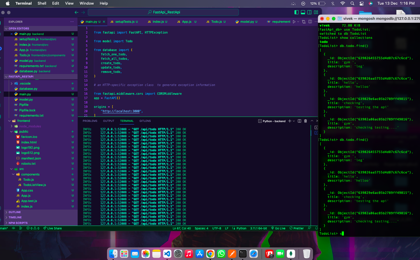Create a new terminal with the plus icon
420x260 pixels.
tap(290, 121)
